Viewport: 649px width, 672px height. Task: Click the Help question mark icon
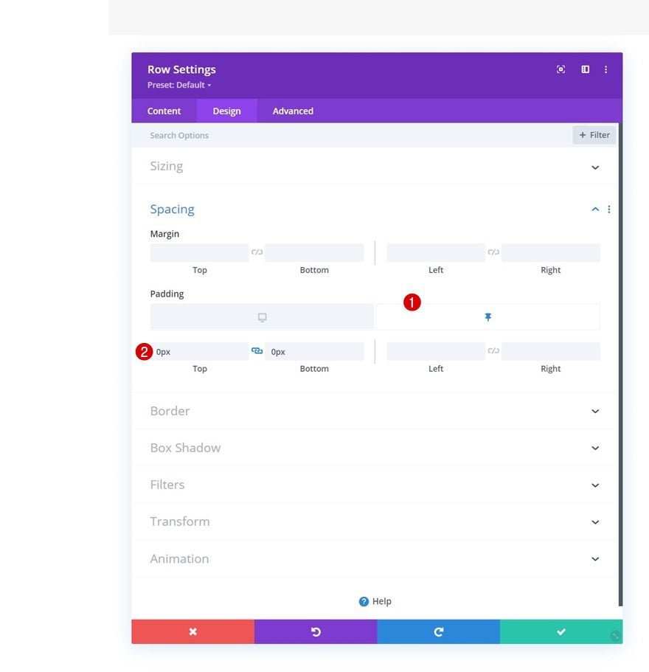tap(364, 601)
